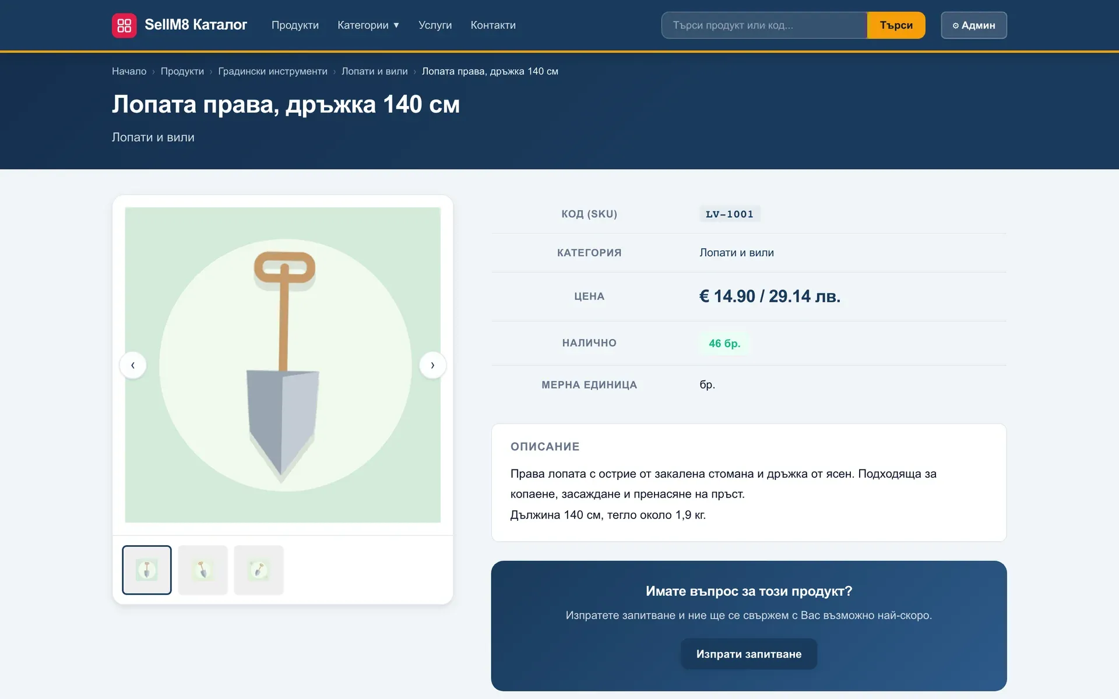Screen dimensions: 1119x699
Task: Open the Услуги menu item
Action: 435,25
